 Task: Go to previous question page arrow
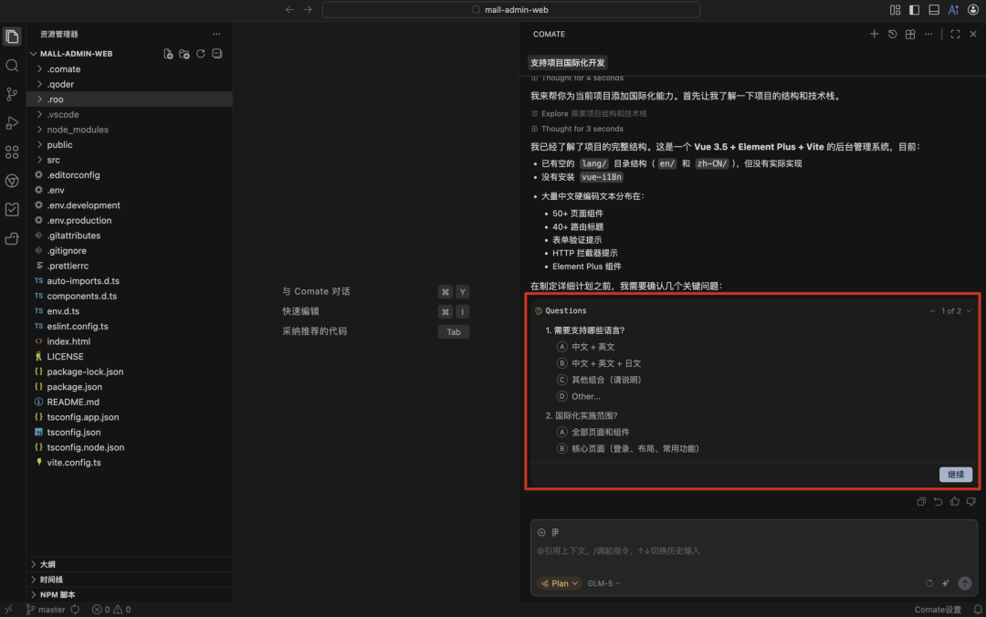tap(932, 310)
